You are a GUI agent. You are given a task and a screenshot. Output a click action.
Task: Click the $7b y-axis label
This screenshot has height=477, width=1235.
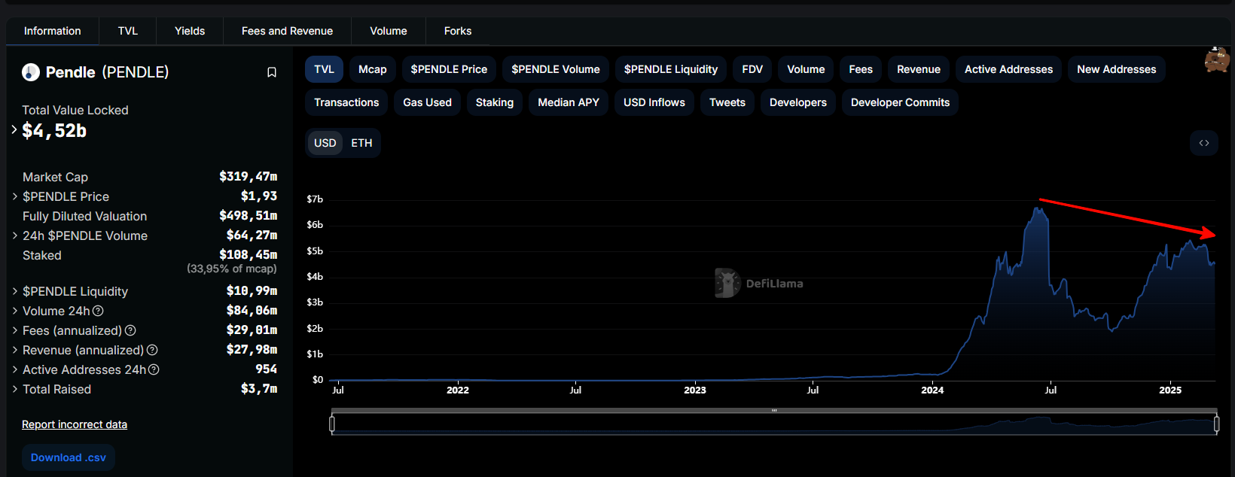(315, 199)
